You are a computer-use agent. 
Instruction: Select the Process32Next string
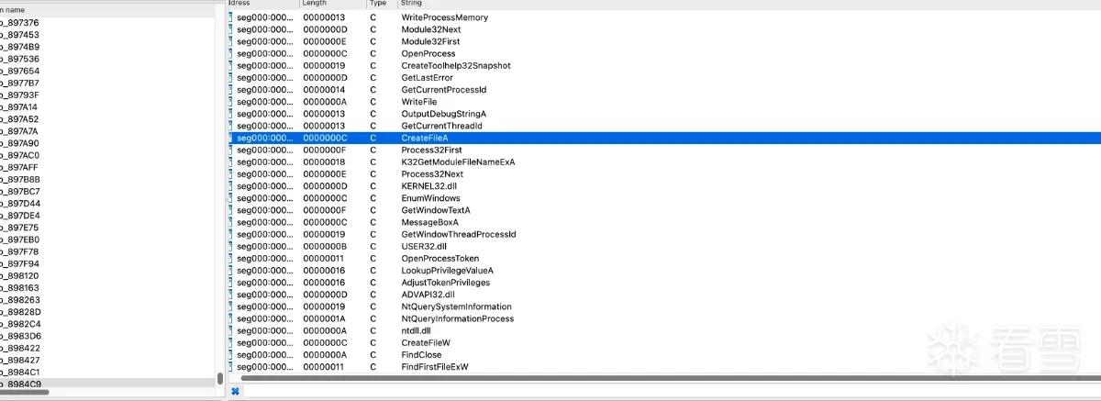[x=664, y=174]
